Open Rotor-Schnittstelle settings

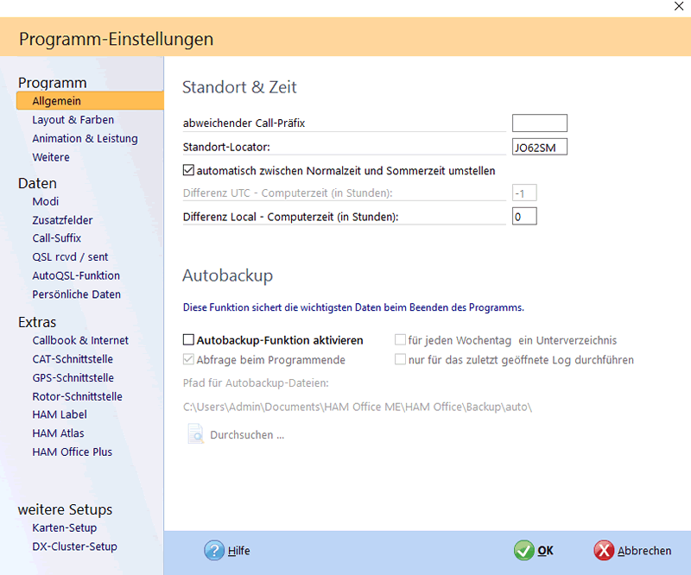click(78, 396)
